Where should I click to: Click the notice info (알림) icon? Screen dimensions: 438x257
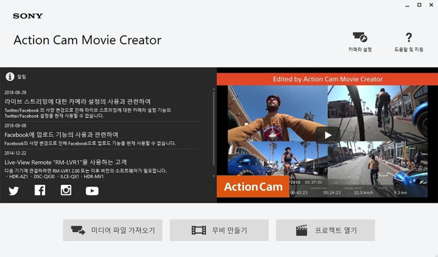coord(10,77)
